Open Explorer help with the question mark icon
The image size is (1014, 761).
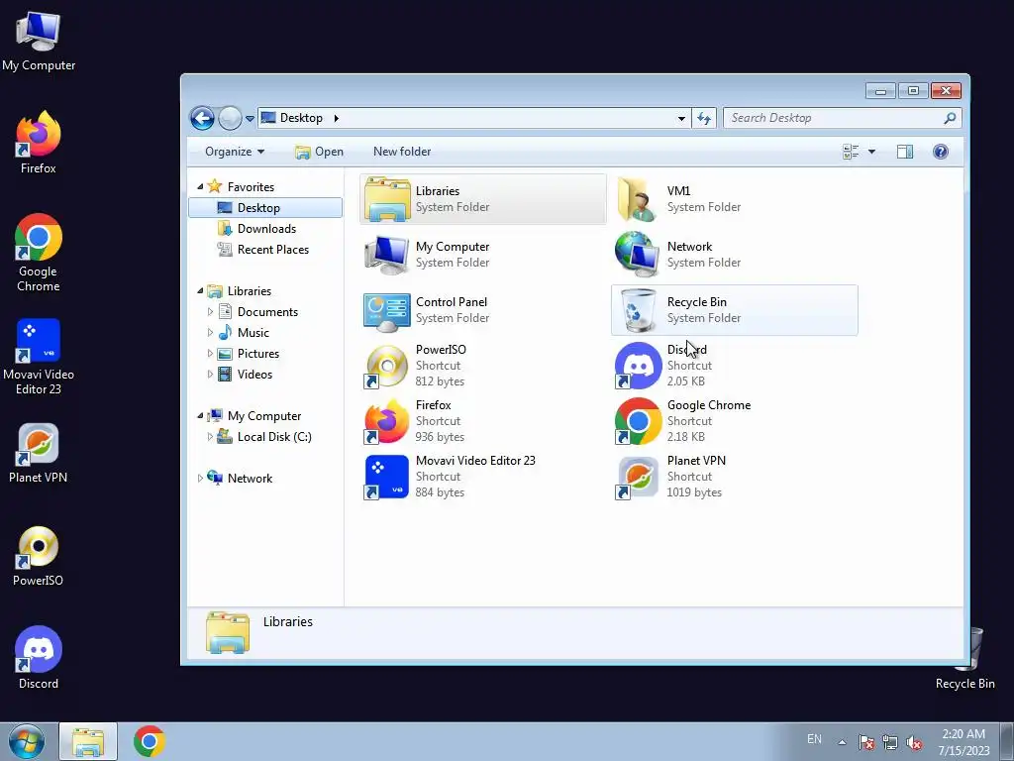[941, 152]
